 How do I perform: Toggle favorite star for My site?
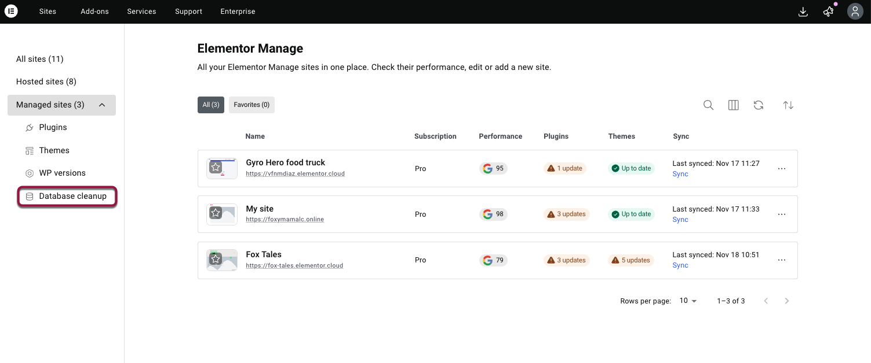pos(216,213)
